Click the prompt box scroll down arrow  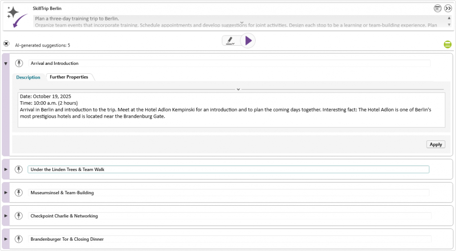(449, 25)
